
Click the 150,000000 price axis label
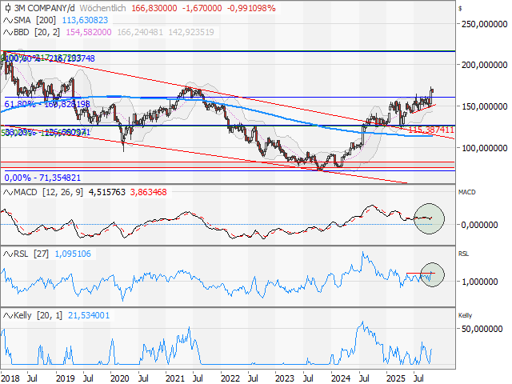[484, 106]
